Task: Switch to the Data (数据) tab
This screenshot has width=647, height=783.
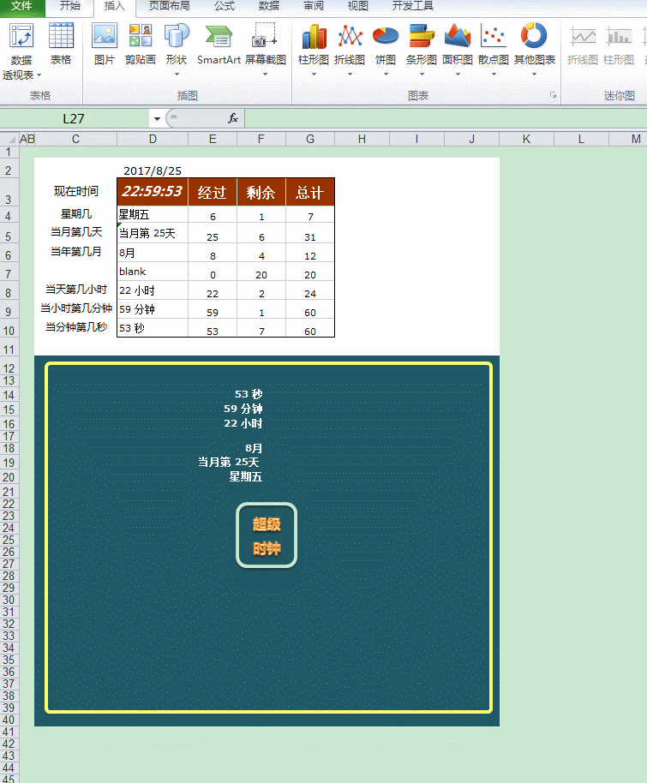Action: click(269, 7)
